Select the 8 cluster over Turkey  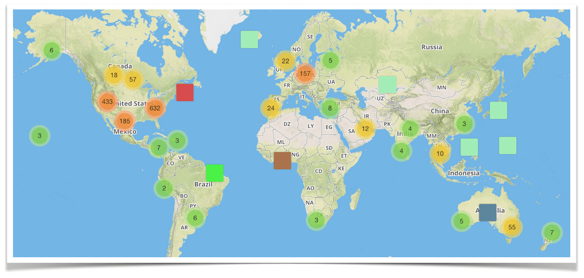(x=330, y=108)
